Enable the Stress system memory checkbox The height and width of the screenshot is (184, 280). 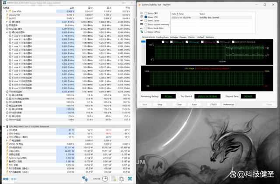[x=145, y=24]
